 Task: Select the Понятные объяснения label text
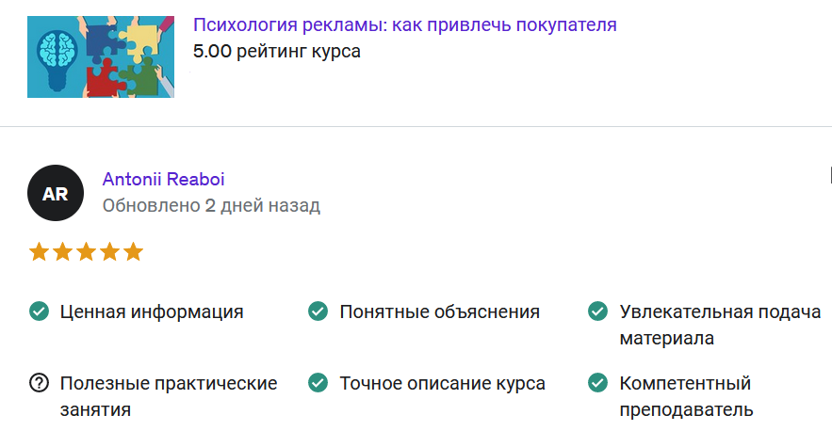[440, 311]
